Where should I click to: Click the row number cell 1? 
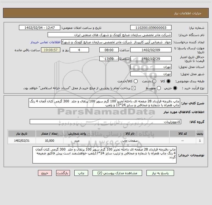click(200, 141)
